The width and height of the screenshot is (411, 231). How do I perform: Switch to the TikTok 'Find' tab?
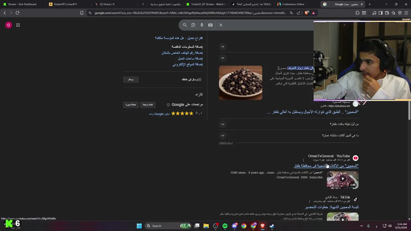pyautogui.click(x=251, y=4)
